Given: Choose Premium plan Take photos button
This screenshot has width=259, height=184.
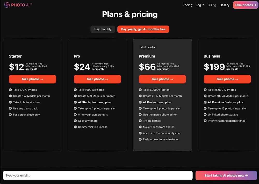Looking at the screenshot, I should click(x=162, y=79).
